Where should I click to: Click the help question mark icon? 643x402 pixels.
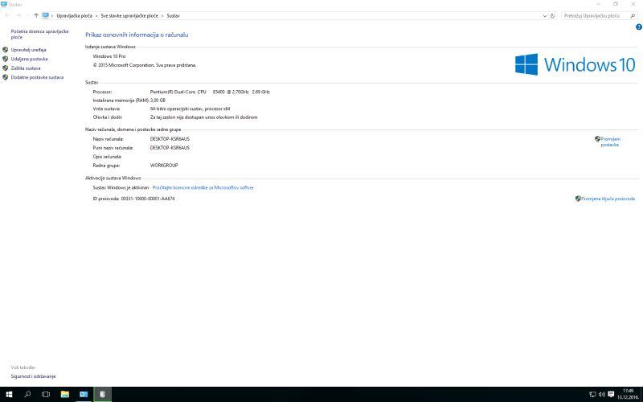click(x=638, y=27)
